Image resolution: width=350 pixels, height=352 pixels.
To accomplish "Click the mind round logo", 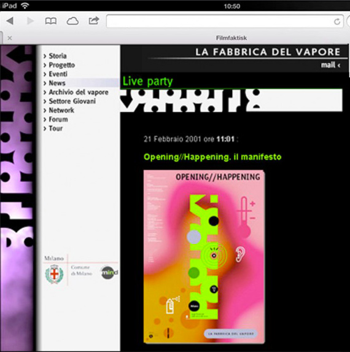I will [x=109, y=273].
